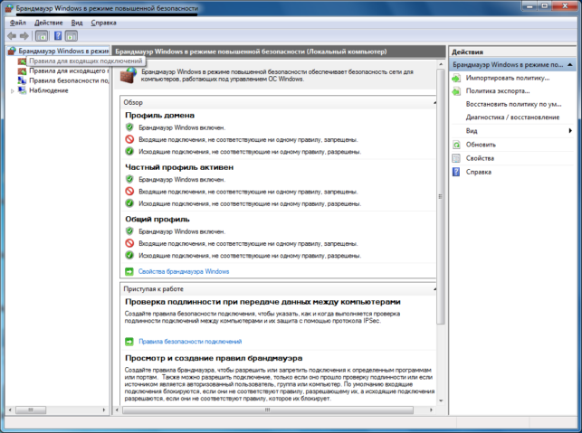Open Свойства брандмауэра Windows link
This screenshot has height=433, width=582.
(184, 271)
